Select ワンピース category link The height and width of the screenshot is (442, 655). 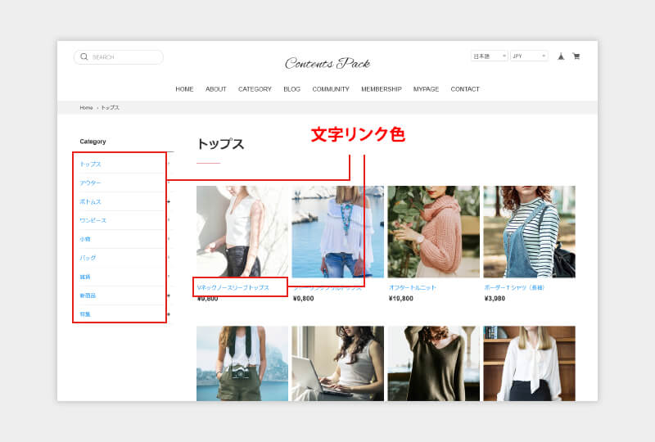(93, 220)
